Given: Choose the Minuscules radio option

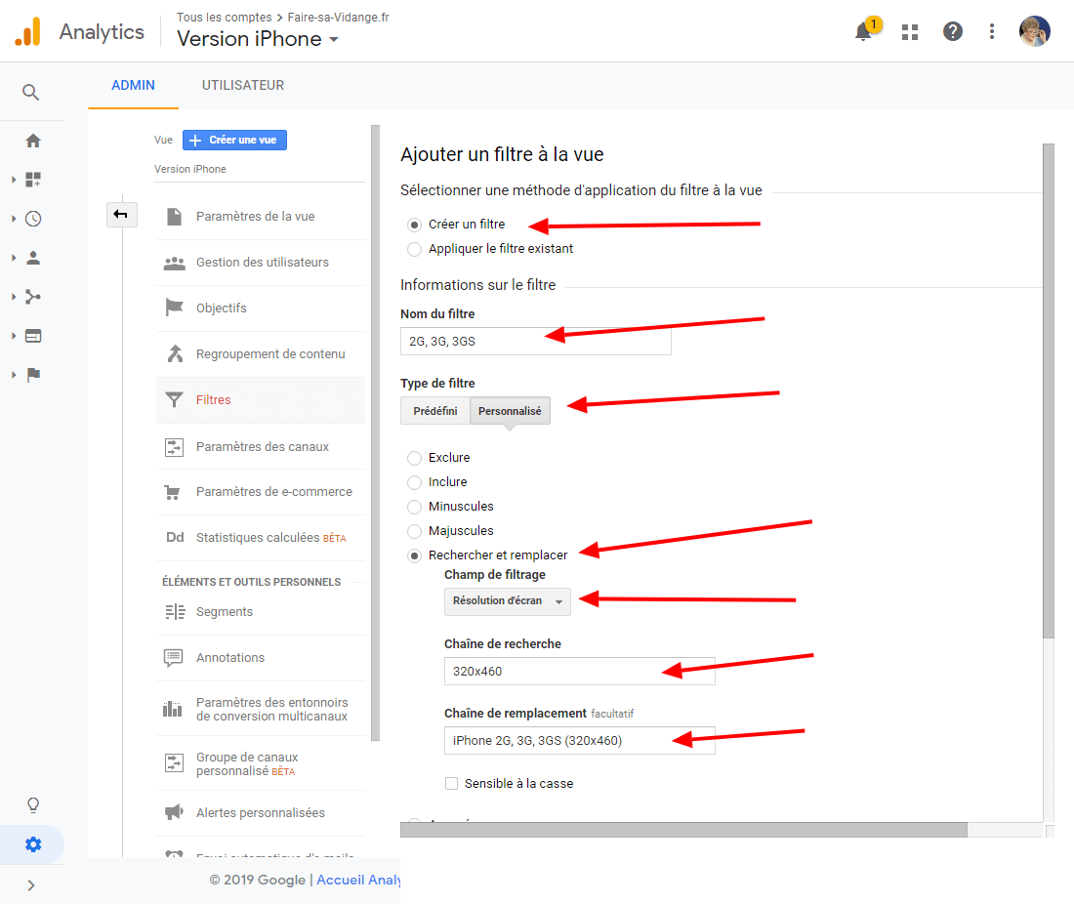Looking at the screenshot, I should [x=414, y=507].
